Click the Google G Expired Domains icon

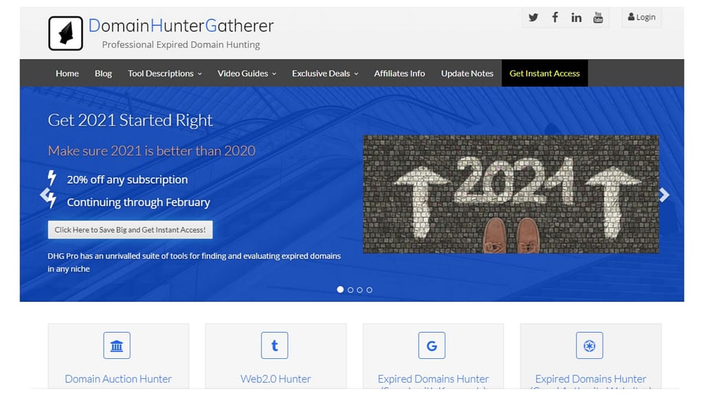coord(432,346)
